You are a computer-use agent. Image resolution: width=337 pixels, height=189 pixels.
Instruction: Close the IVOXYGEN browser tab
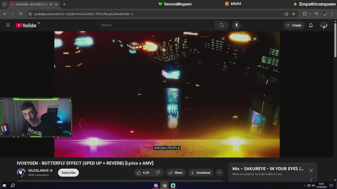[56, 4]
